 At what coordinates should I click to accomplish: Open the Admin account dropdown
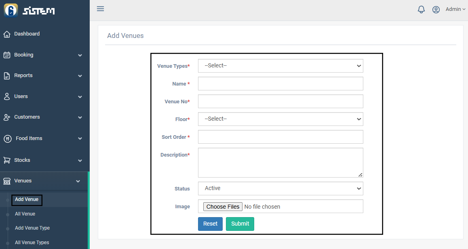455,9
